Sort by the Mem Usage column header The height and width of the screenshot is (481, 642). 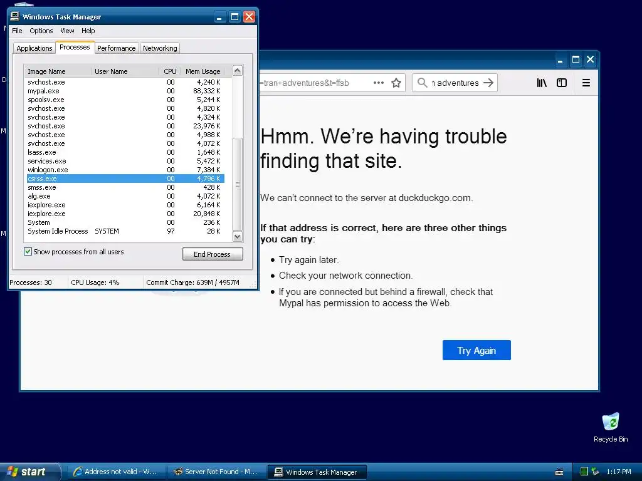pyautogui.click(x=203, y=71)
